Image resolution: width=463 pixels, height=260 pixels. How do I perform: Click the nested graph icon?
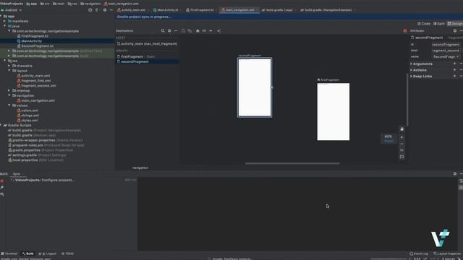tap(190, 30)
